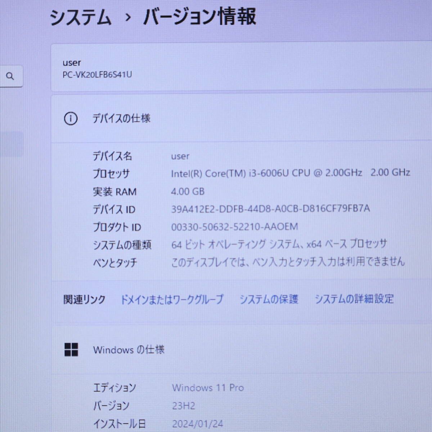This screenshot has height=432, width=432.
Task: Select the Intel Core i3-6006U processor text
Action: click(291, 173)
